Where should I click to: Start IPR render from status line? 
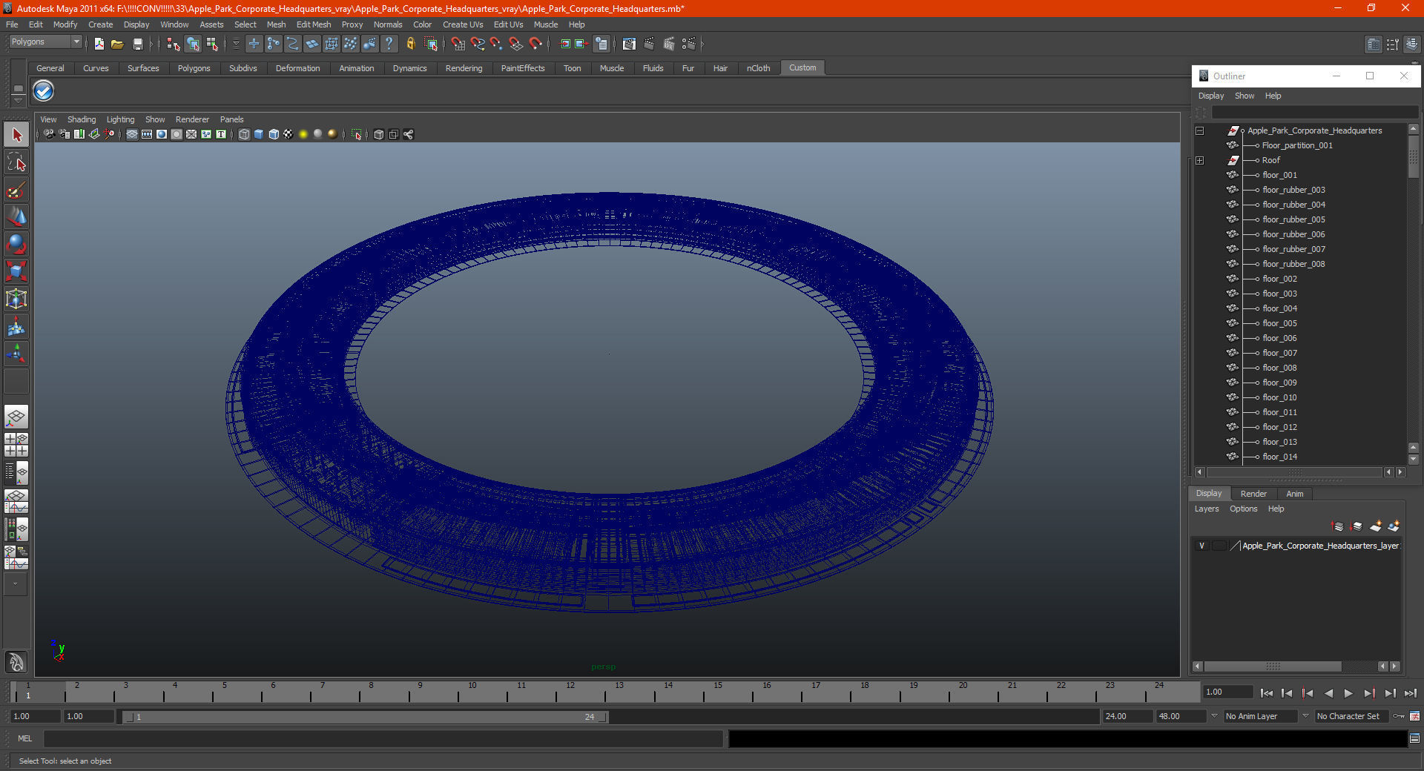click(x=669, y=44)
